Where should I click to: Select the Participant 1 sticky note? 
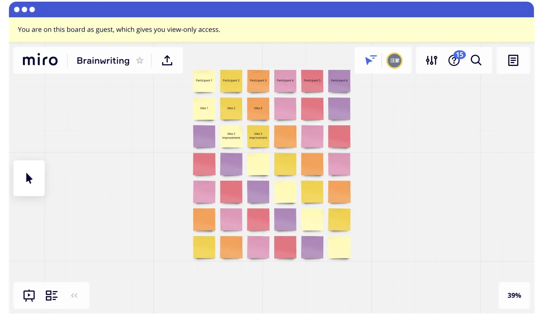[x=204, y=81]
